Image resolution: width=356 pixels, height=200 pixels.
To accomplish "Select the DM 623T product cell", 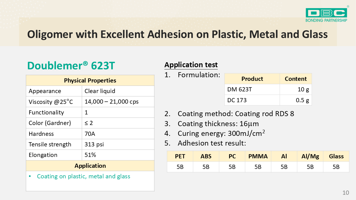I will (x=240, y=89).
